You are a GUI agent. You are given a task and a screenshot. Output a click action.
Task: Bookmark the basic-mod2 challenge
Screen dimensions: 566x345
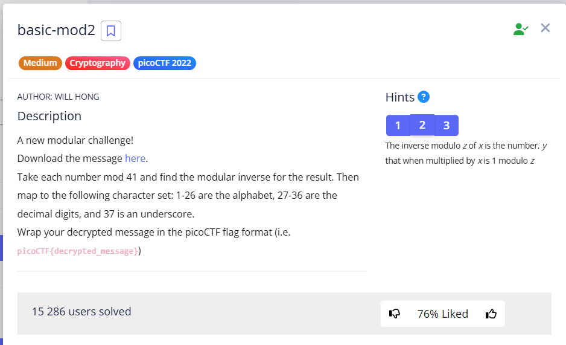111,31
